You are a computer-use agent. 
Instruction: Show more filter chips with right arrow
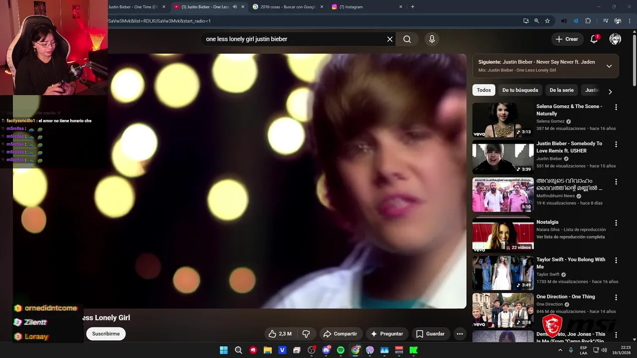pos(610,91)
